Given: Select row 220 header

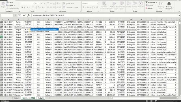Looking at the screenshot, I should click(x=2, y=60).
